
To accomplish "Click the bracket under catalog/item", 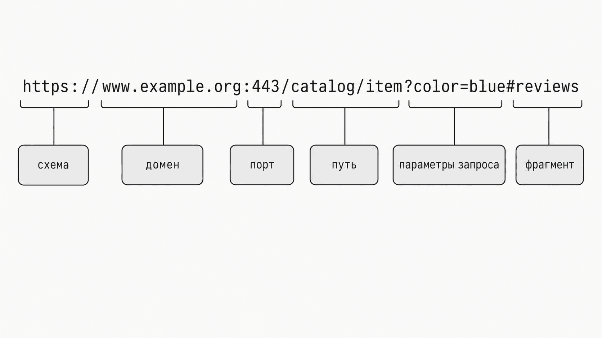I will tap(346, 104).
